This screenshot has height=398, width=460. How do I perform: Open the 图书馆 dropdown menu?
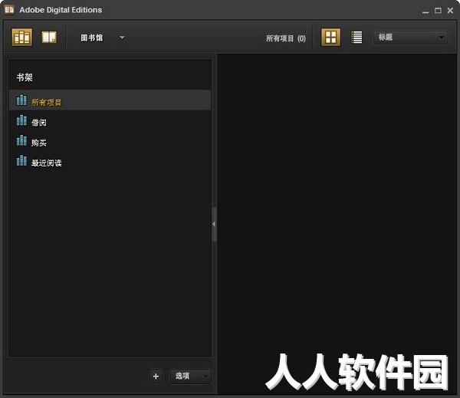[103, 38]
